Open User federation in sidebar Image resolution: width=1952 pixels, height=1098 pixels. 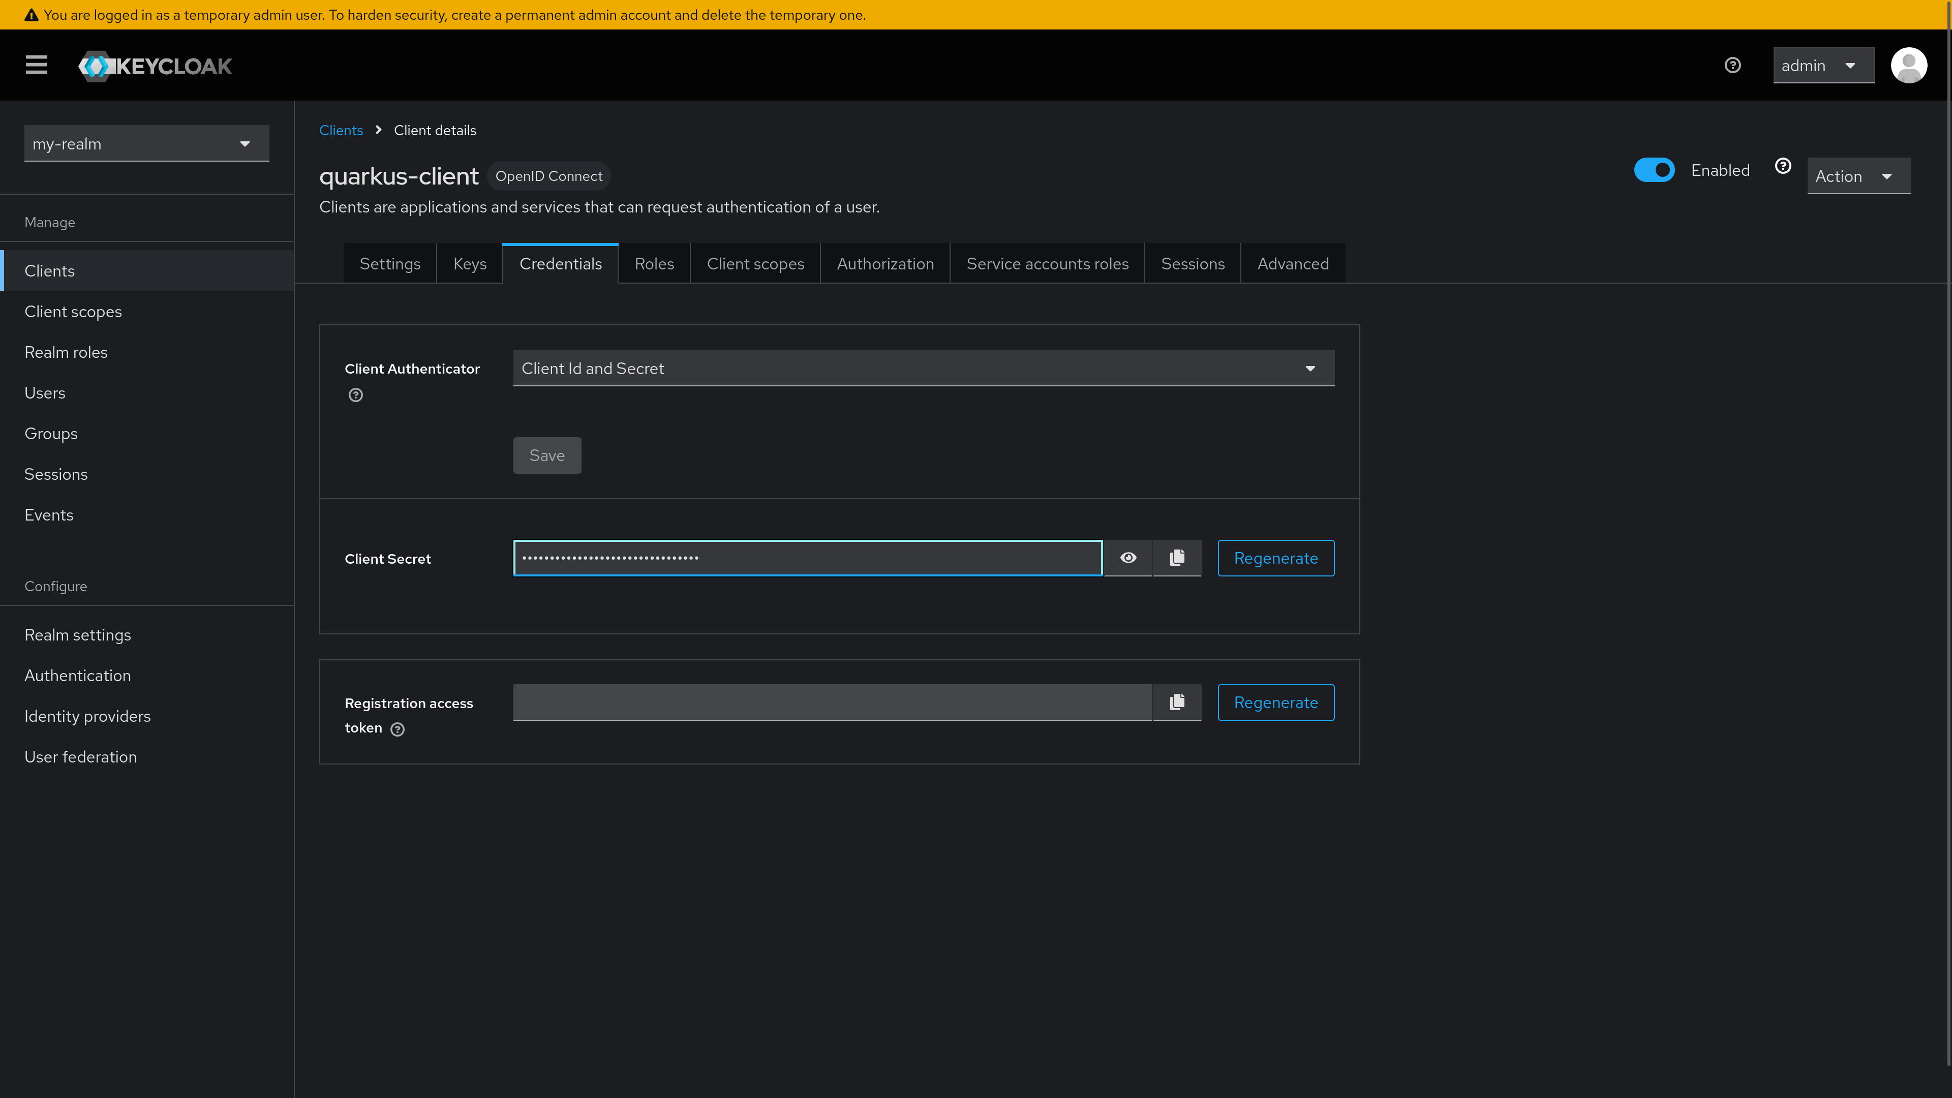coord(147,757)
